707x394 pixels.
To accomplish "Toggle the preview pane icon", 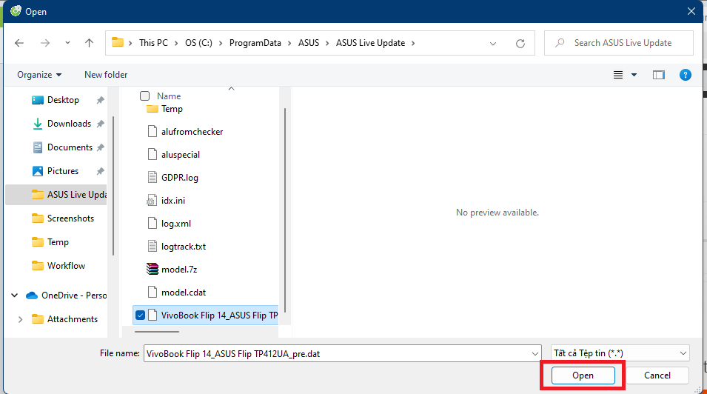I will [659, 75].
